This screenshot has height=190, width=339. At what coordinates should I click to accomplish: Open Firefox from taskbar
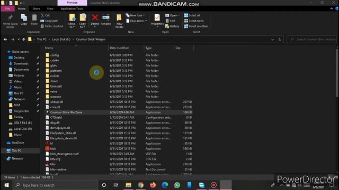pyautogui.click(x=153, y=185)
